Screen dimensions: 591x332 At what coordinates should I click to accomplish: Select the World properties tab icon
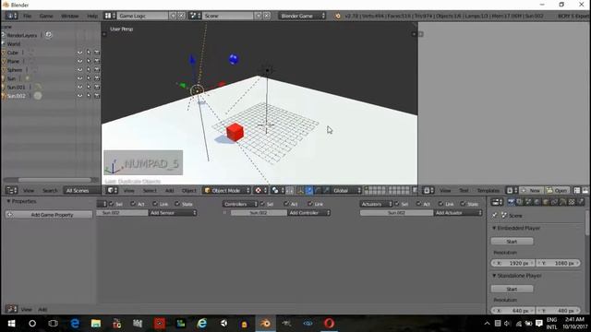(x=537, y=203)
